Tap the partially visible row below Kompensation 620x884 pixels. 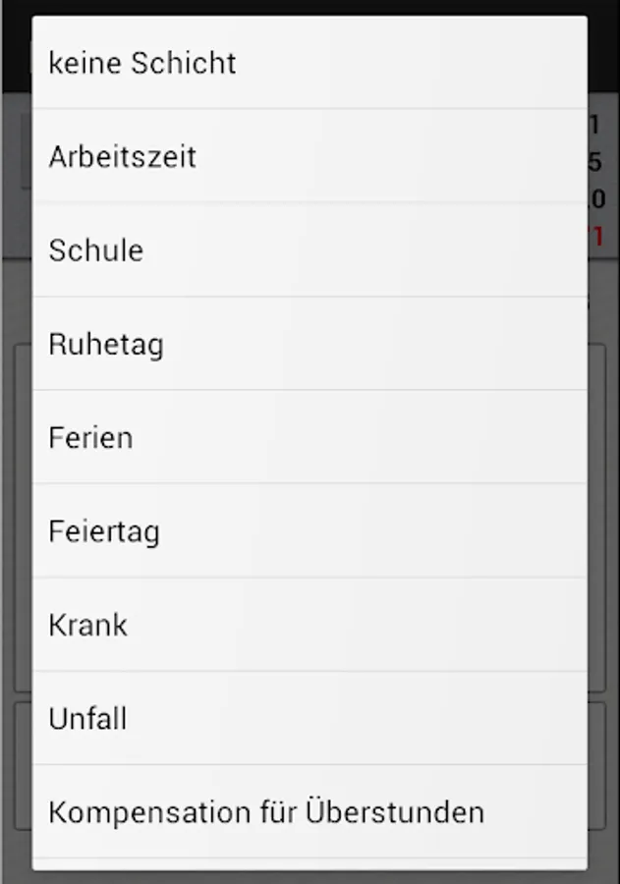pos(310,864)
